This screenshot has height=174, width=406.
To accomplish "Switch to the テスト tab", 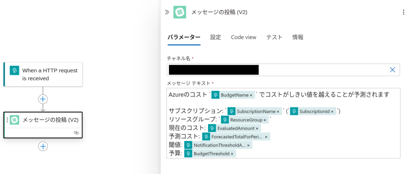I will 274,37.
